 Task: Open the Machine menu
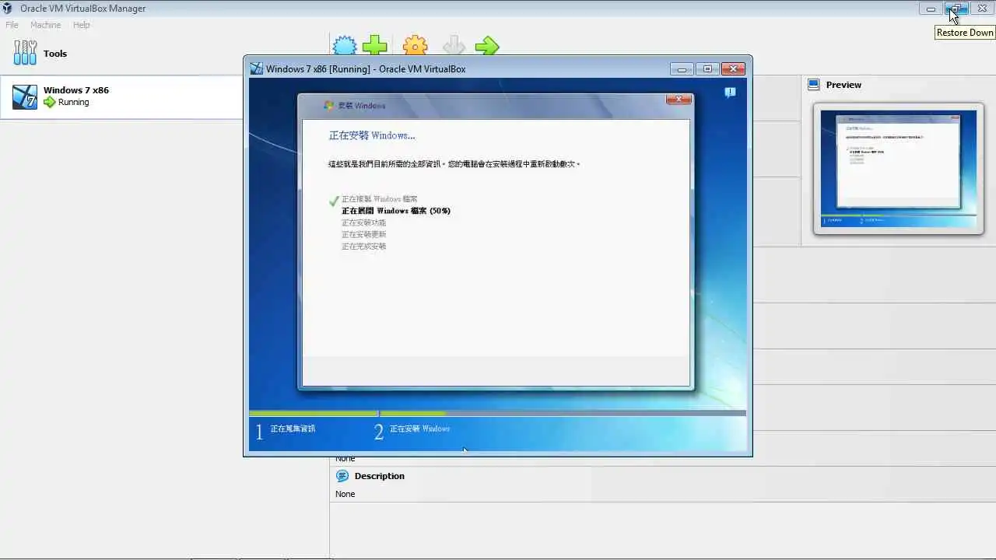click(45, 25)
